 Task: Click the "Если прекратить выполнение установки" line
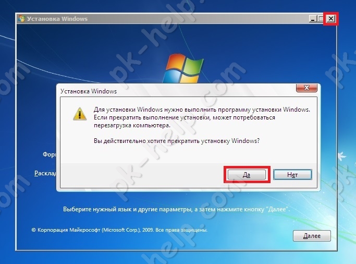pos(185,117)
